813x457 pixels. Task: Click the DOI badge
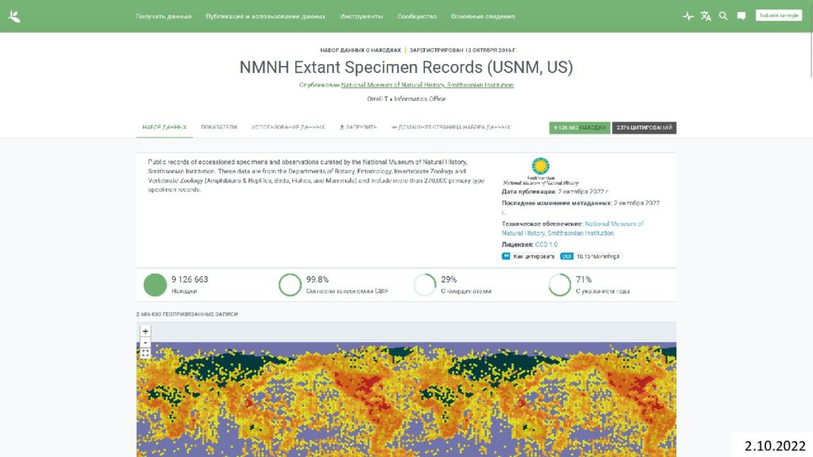591,256
